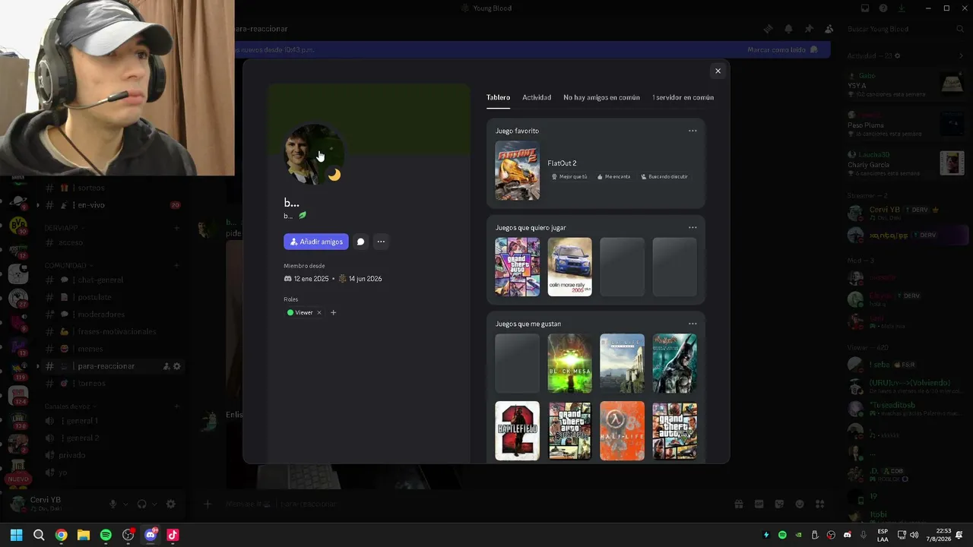The width and height of the screenshot is (973, 547).
Task: Open the gift icon in message bar
Action: click(738, 504)
